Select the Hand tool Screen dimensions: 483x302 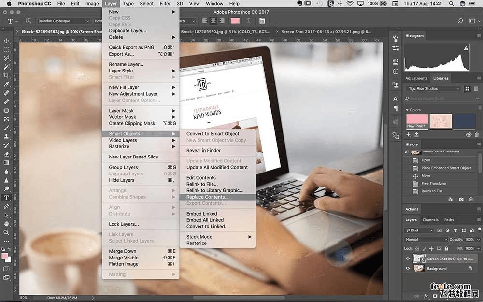point(6,224)
